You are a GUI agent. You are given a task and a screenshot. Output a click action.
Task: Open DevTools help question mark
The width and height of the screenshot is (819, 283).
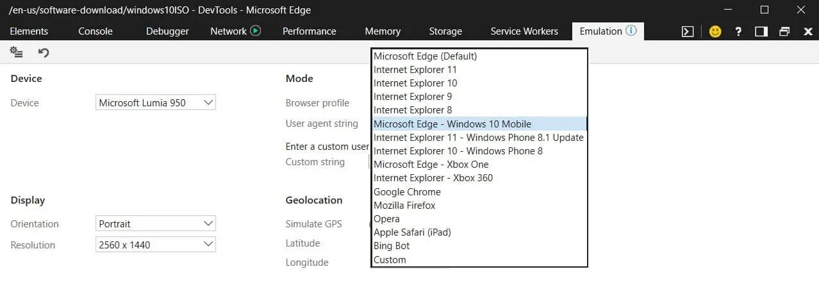[x=738, y=31]
